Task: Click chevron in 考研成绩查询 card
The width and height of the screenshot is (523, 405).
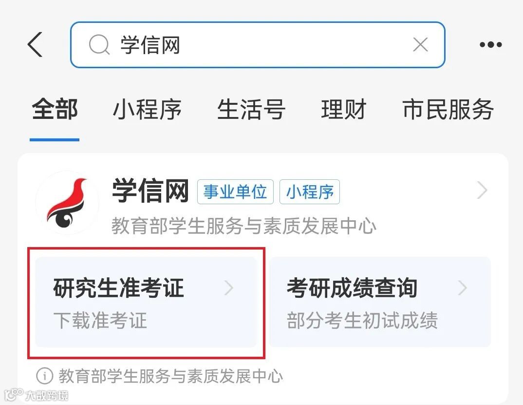Action: tap(462, 288)
